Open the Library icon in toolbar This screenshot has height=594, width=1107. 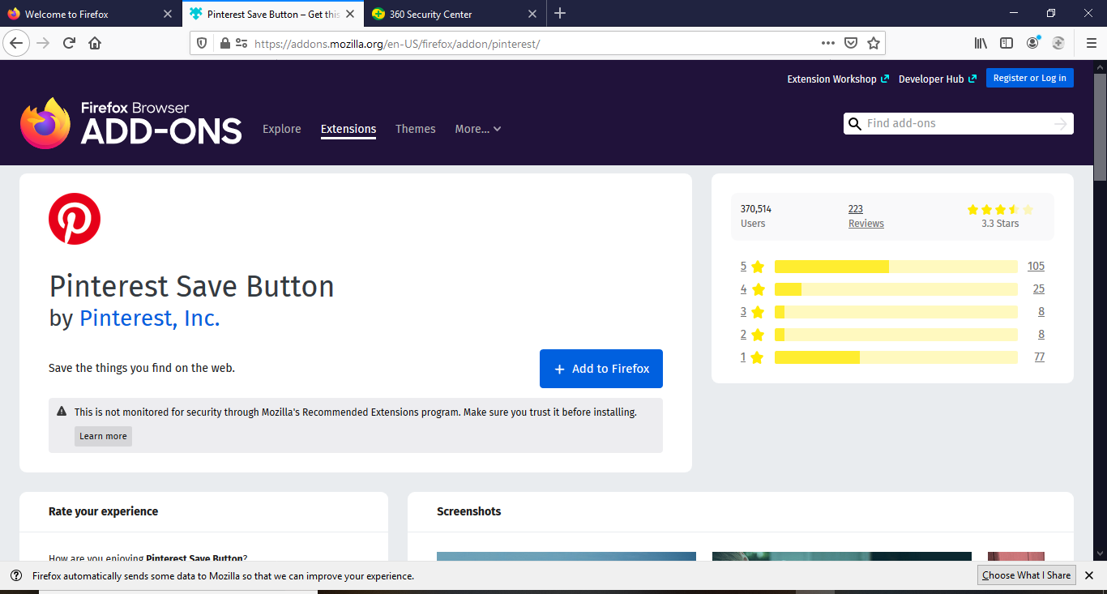coord(981,44)
